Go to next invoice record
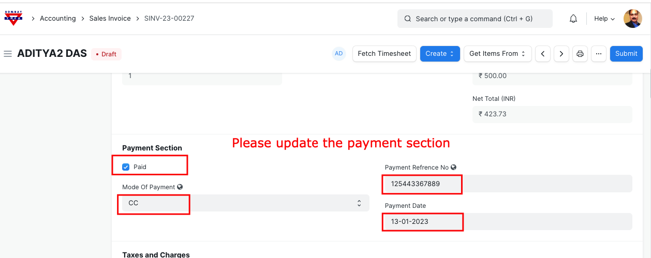The image size is (651, 258). pyautogui.click(x=561, y=54)
